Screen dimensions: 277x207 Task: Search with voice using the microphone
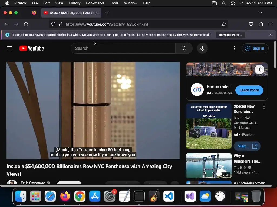tap(202, 48)
